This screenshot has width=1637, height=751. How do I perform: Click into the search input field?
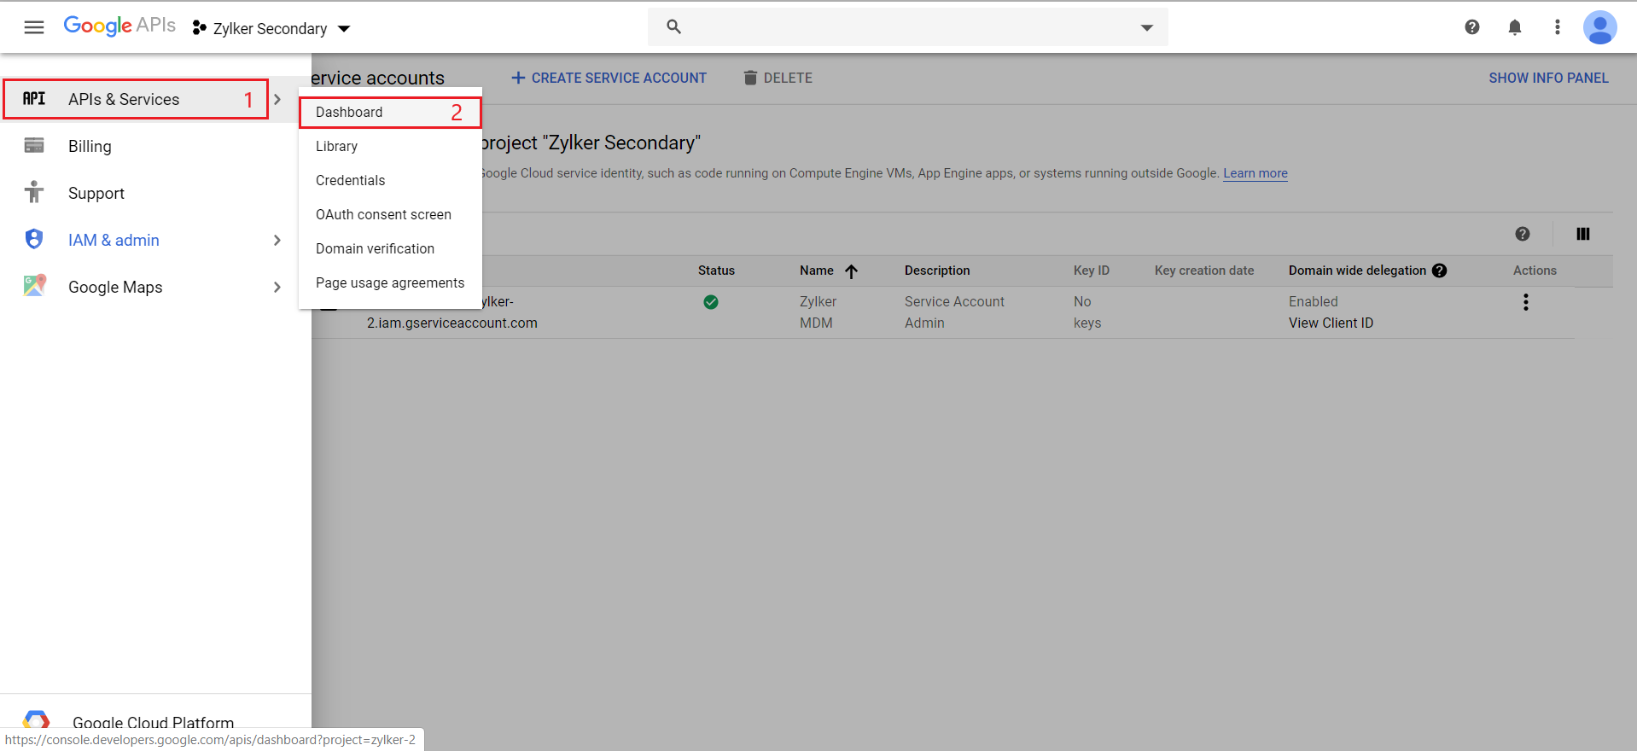click(908, 27)
